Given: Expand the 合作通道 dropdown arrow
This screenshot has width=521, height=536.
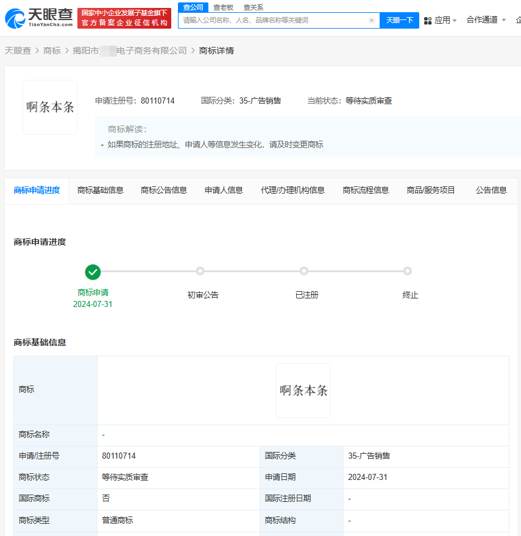Looking at the screenshot, I should (503, 20).
